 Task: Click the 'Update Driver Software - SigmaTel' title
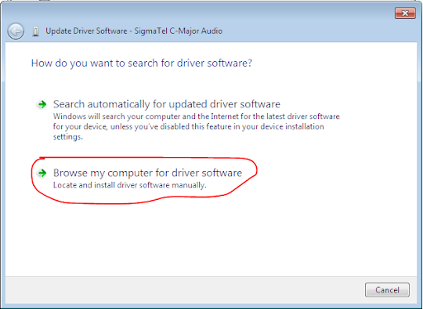[x=134, y=31]
